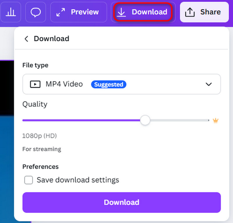Adjust the Quality slider handle
Screen dimensions: 233x223
[x=145, y=120]
